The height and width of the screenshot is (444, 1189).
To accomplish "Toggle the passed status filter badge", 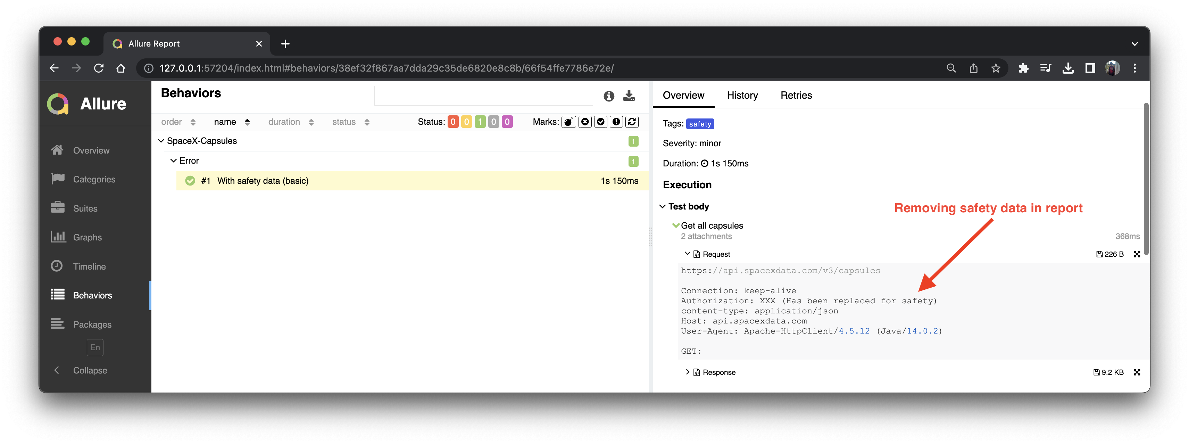I will click(x=480, y=122).
